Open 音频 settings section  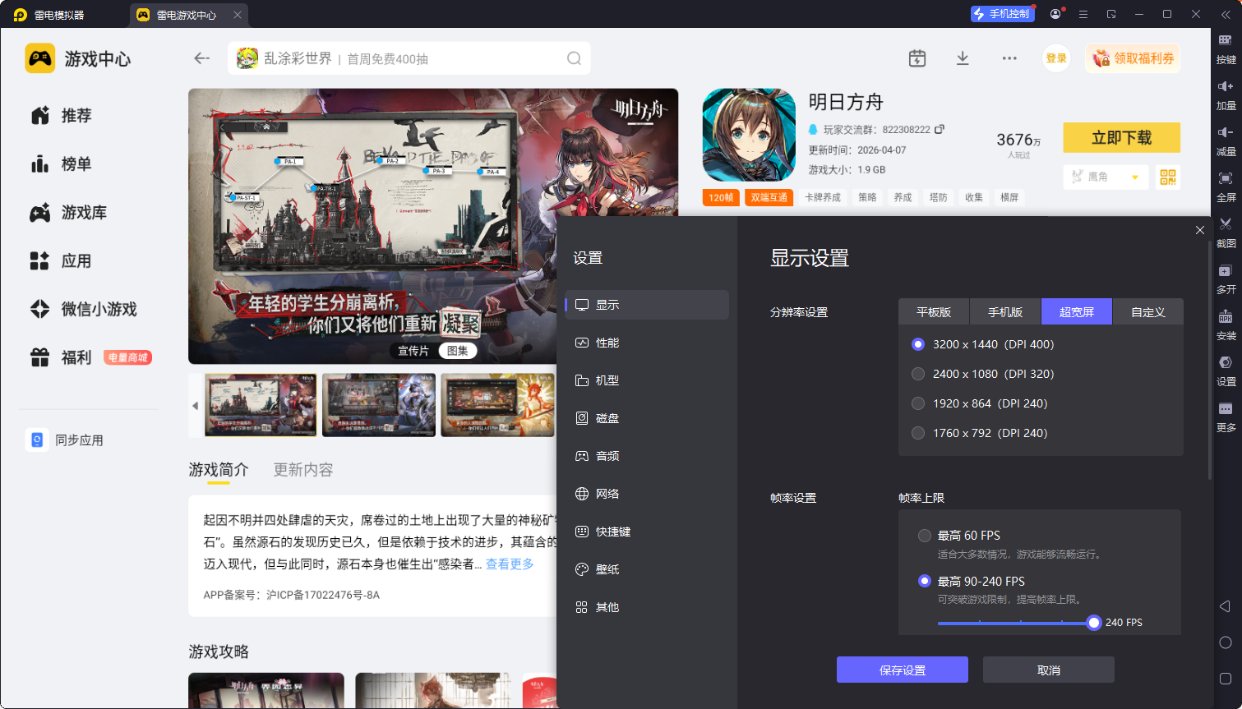647,456
